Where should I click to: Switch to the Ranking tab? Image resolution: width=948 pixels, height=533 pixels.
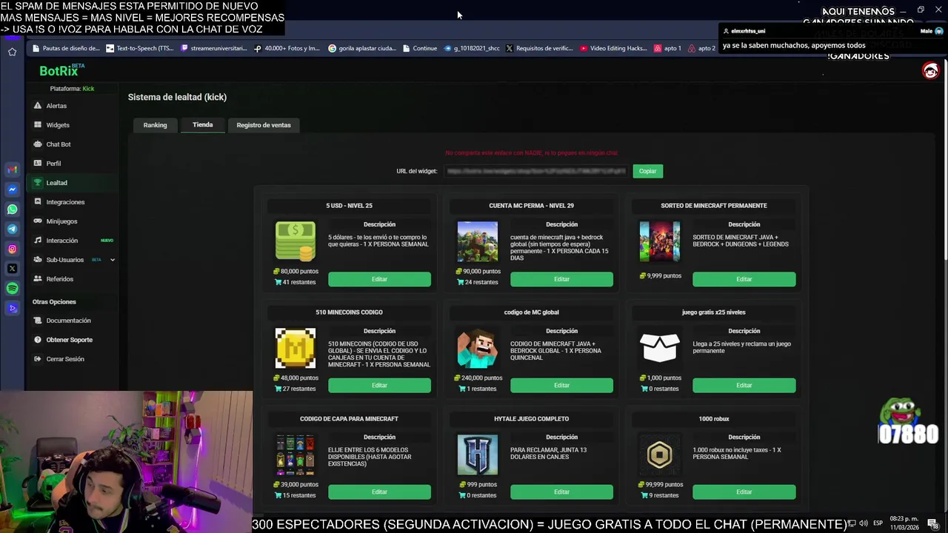(155, 125)
